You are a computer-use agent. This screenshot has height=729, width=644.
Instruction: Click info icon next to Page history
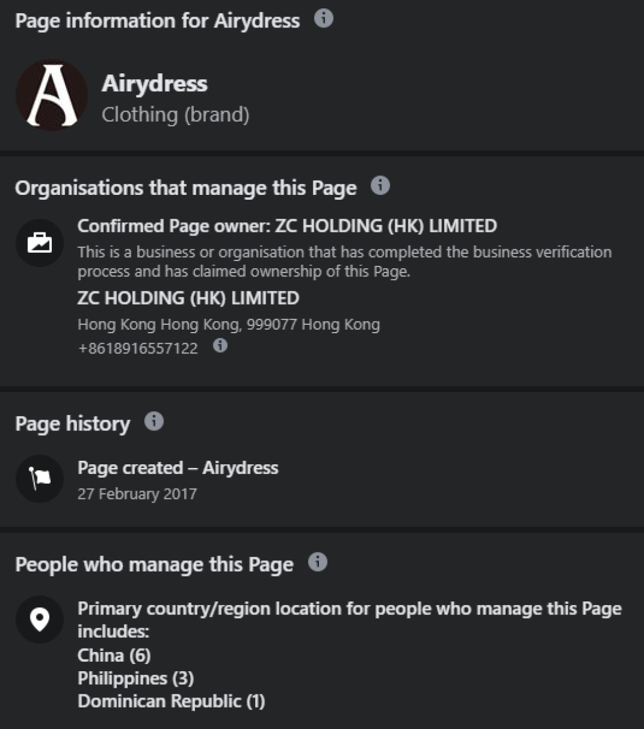click(x=154, y=422)
